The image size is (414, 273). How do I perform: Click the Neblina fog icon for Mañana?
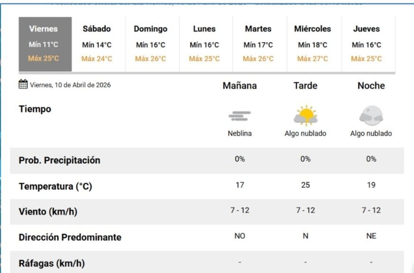pyautogui.click(x=239, y=115)
